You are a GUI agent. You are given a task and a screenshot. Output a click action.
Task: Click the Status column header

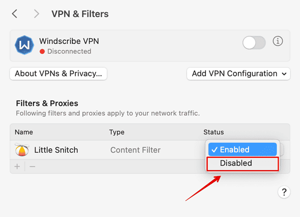pyautogui.click(x=213, y=132)
